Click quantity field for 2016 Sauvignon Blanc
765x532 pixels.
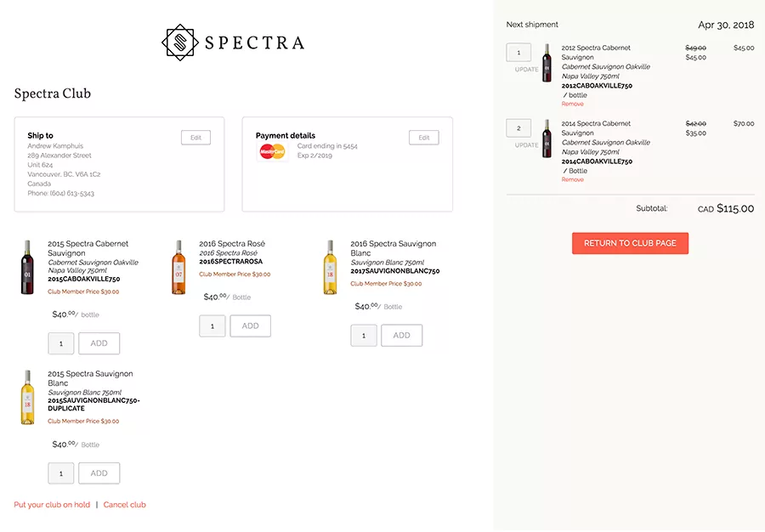(x=364, y=336)
